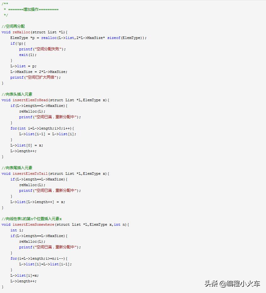Click the printf line '空间已扩大两倍'
This screenshot has height=293, width=266.
click(36, 77)
